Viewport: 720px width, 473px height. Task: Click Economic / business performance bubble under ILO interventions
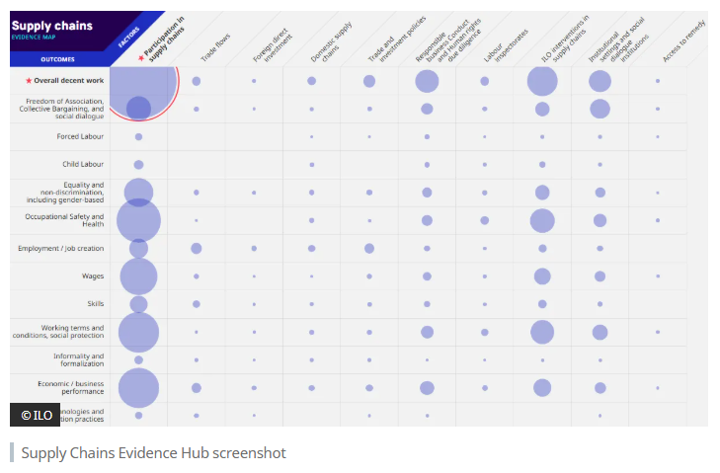pos(542,388)
